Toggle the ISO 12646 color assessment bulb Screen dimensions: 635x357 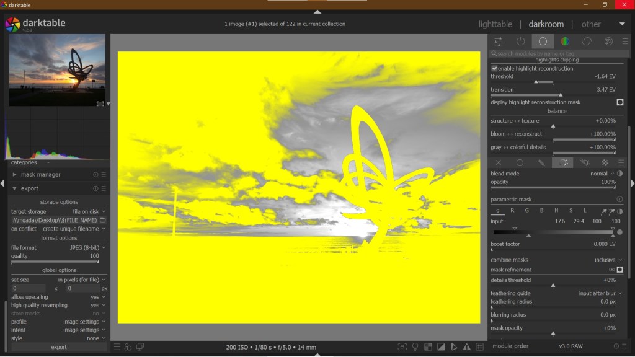click(415, 347)
